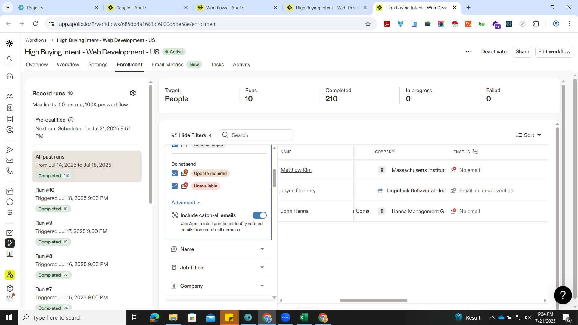This screenshot has height=325, width=578.
Task: Open Conversations chat bubble icon in sidebar
Action: point(10,202)
